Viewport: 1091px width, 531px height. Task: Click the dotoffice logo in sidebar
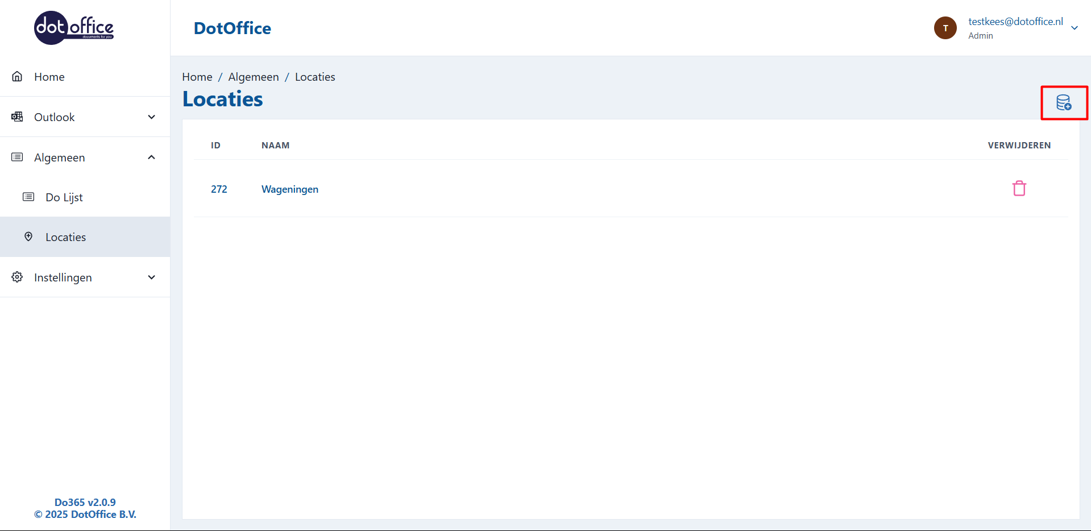coord(74,28)
